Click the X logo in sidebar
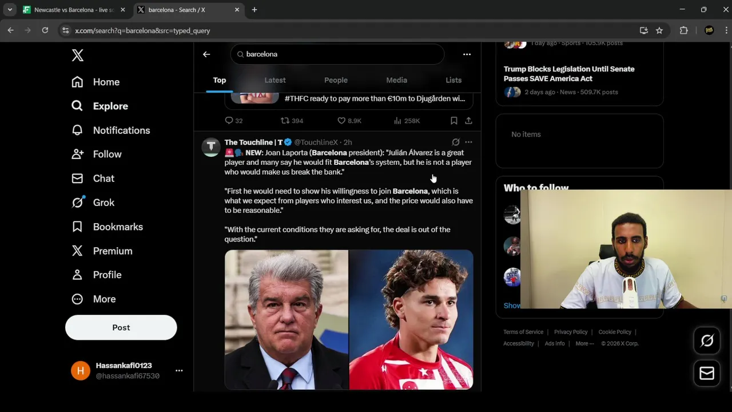The image size is (732, 412). [x=78, y=55]
